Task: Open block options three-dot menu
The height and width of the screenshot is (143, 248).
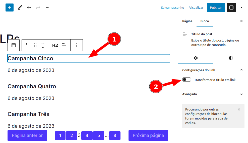Action: click(x=77, y=45)
